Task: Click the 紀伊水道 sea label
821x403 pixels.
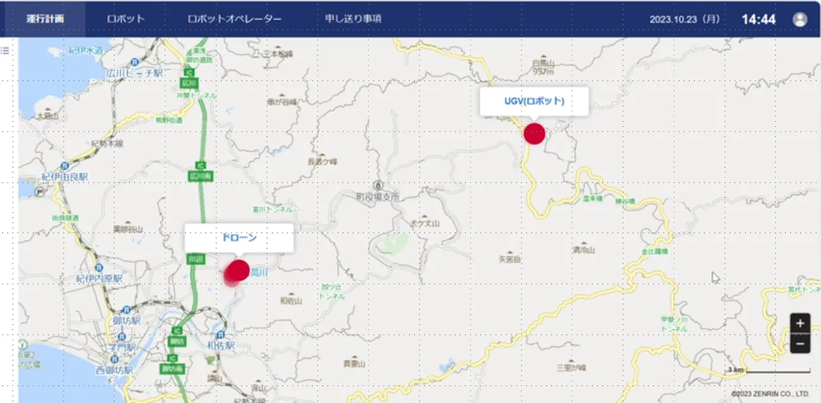Action: coord(85,50)
